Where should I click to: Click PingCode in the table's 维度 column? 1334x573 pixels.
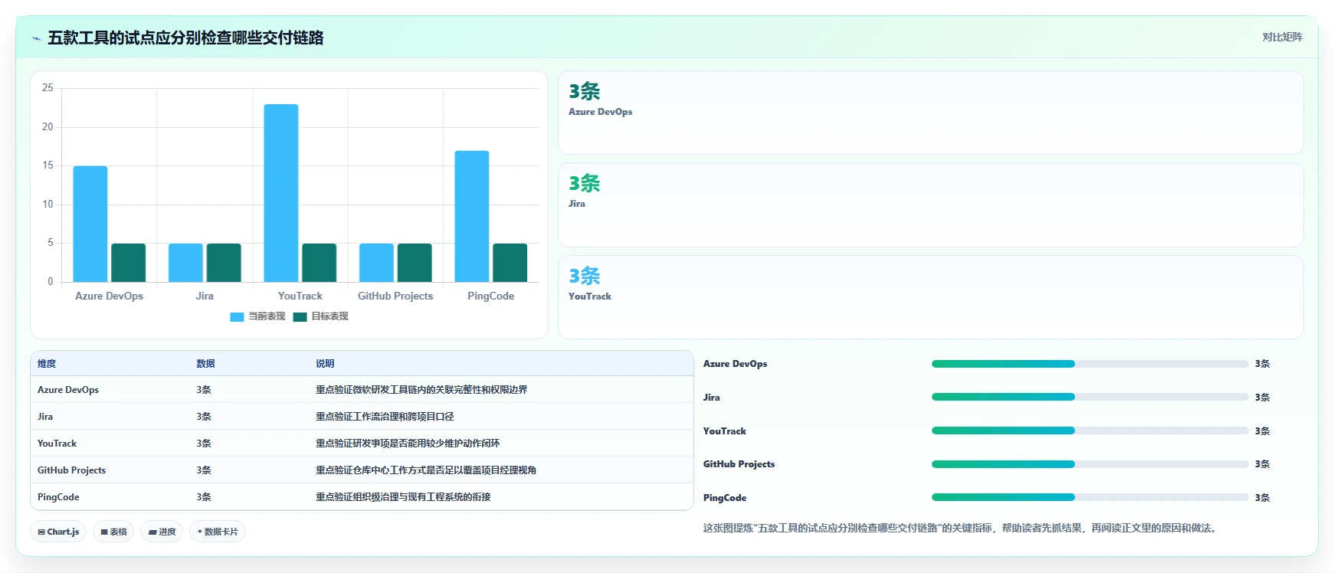58,497
